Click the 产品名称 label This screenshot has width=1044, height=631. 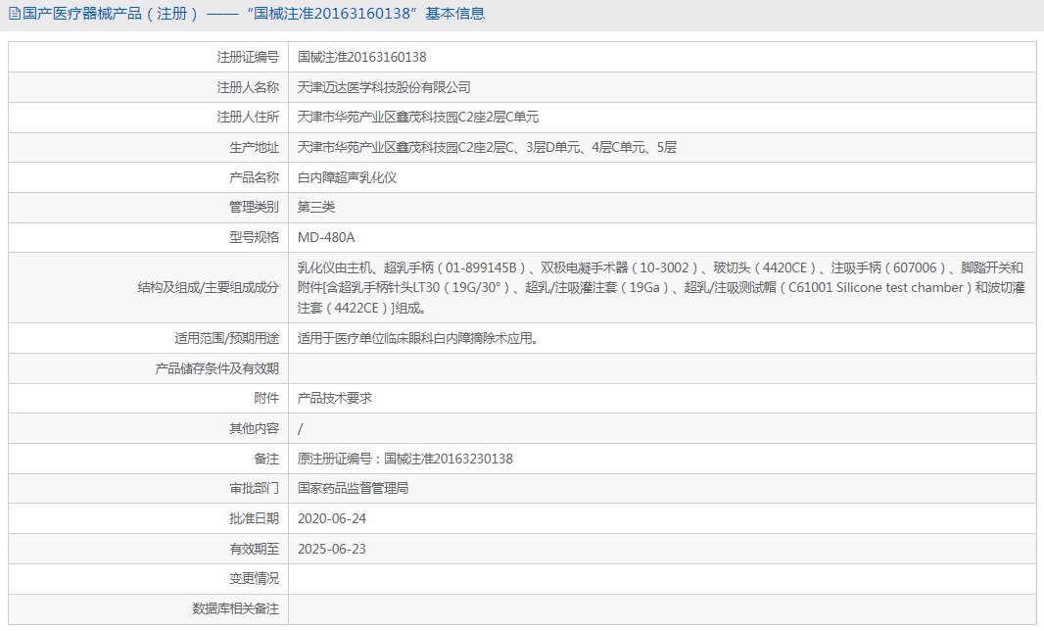tap(255, 177)
